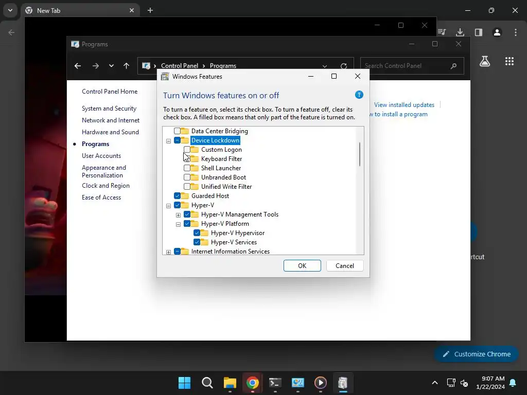Open System and Security category
This screenshot has height=395, width=527.
[x=109, y=109]
